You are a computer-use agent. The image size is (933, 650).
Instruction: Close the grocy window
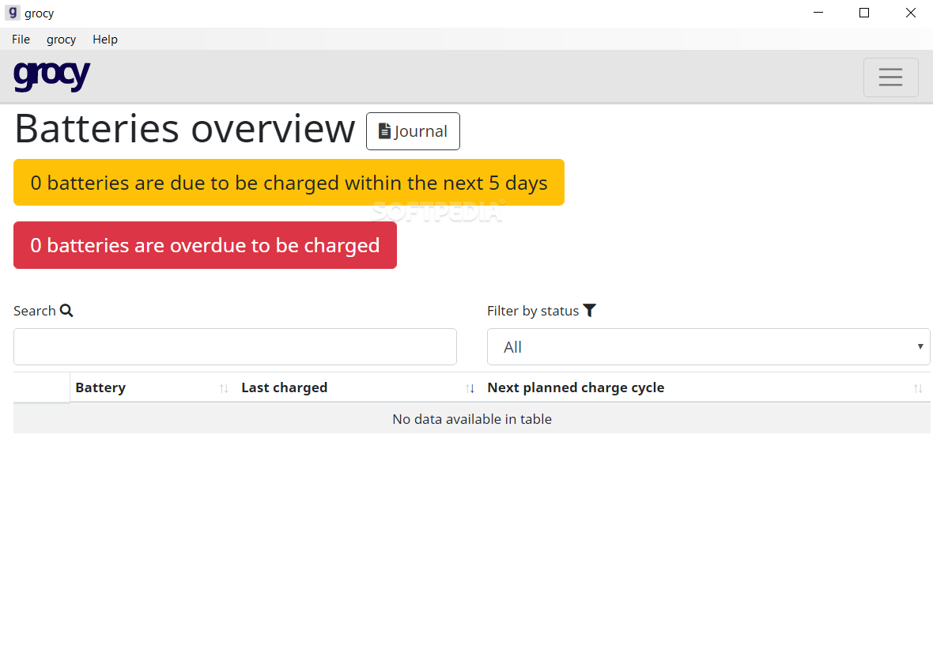pyautogui.click(x=910, y=13)
